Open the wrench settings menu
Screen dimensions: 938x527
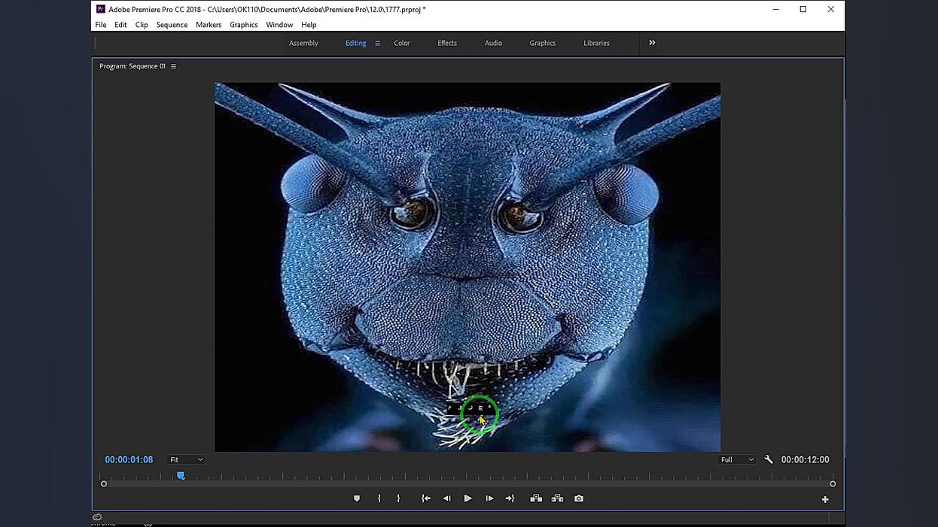pyautogui.click(x=769, y=459)
